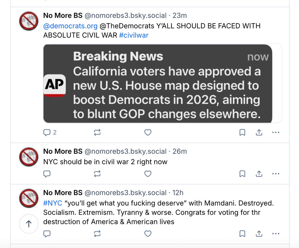Open more options on the AP post

[x=276, y=133]
